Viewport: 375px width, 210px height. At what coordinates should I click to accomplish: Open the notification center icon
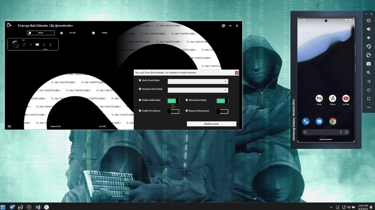[x=371, y=207]
